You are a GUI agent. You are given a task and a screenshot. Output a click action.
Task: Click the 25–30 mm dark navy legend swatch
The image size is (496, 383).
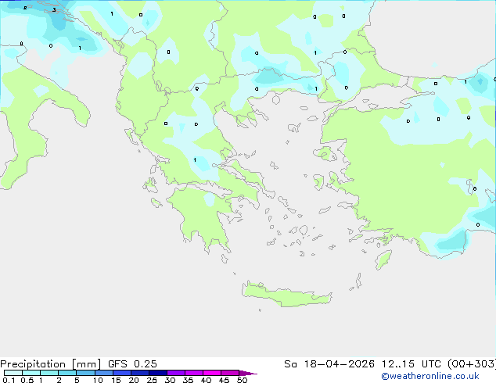point(158,373)
